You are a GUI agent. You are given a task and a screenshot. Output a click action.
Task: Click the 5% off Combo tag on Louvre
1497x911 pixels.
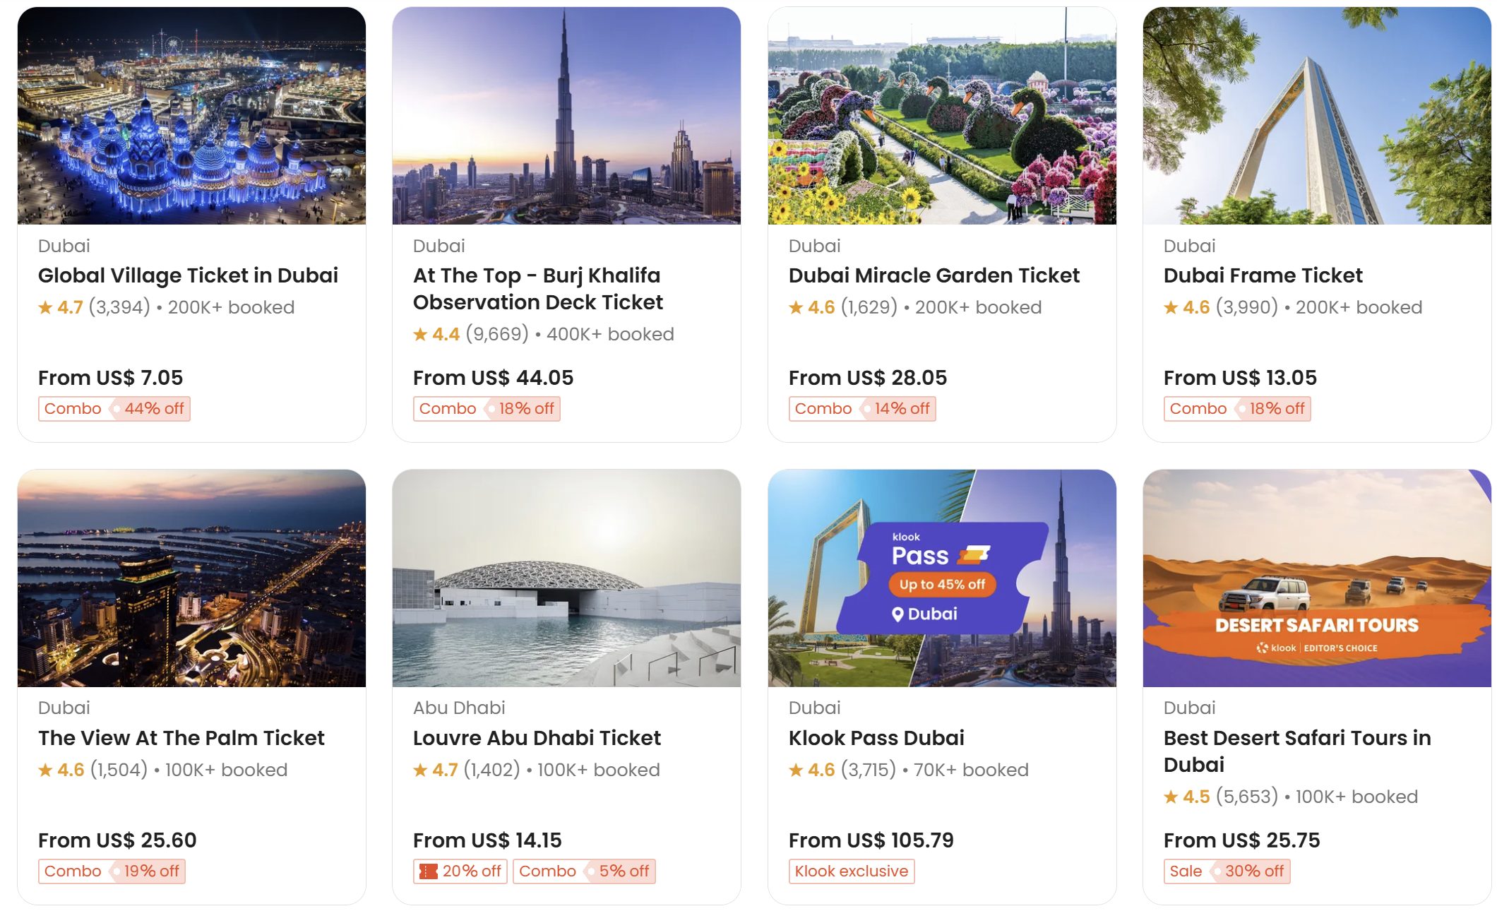point(584,871)
